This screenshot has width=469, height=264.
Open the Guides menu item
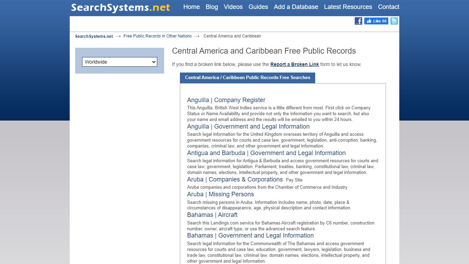point(258,7)
